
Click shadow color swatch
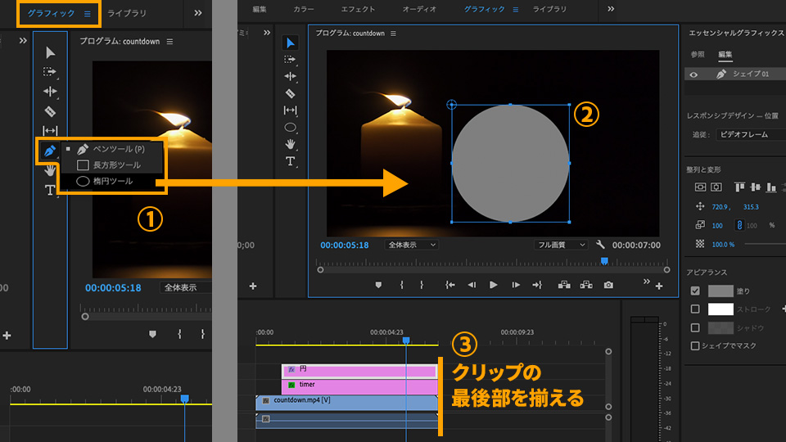[x=720, y=327]
